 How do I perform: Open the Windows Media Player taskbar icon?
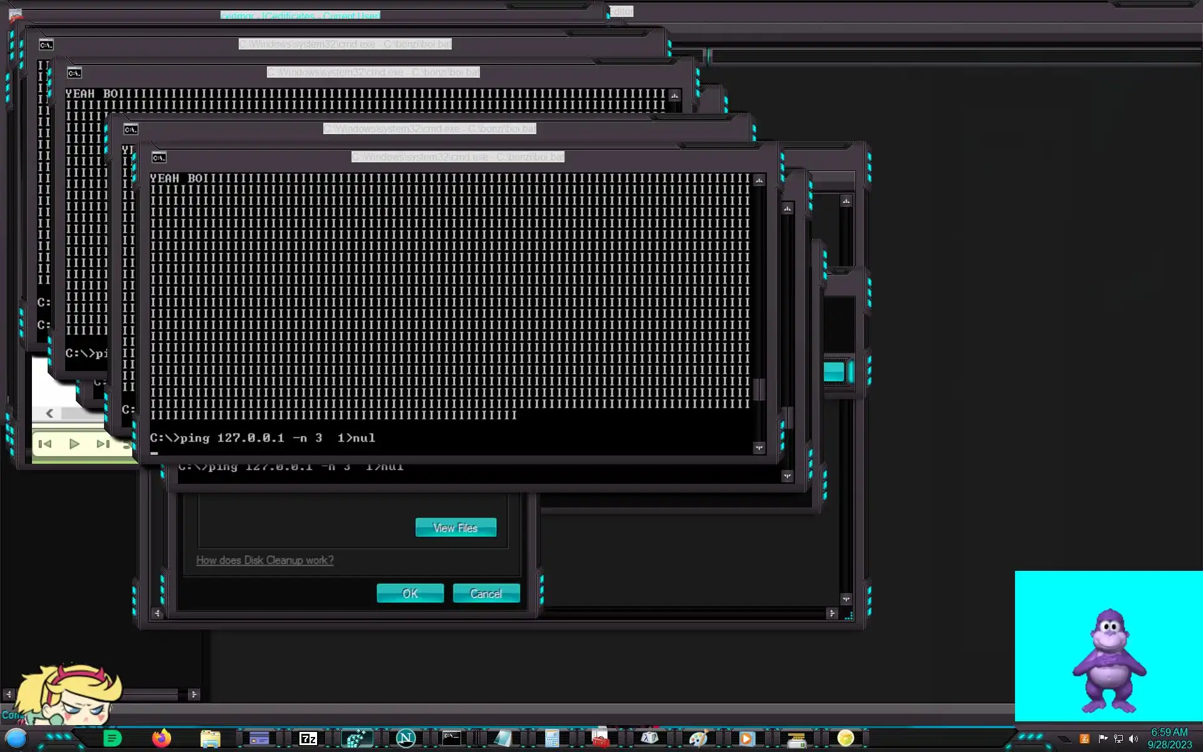click(x=746, y=739)
